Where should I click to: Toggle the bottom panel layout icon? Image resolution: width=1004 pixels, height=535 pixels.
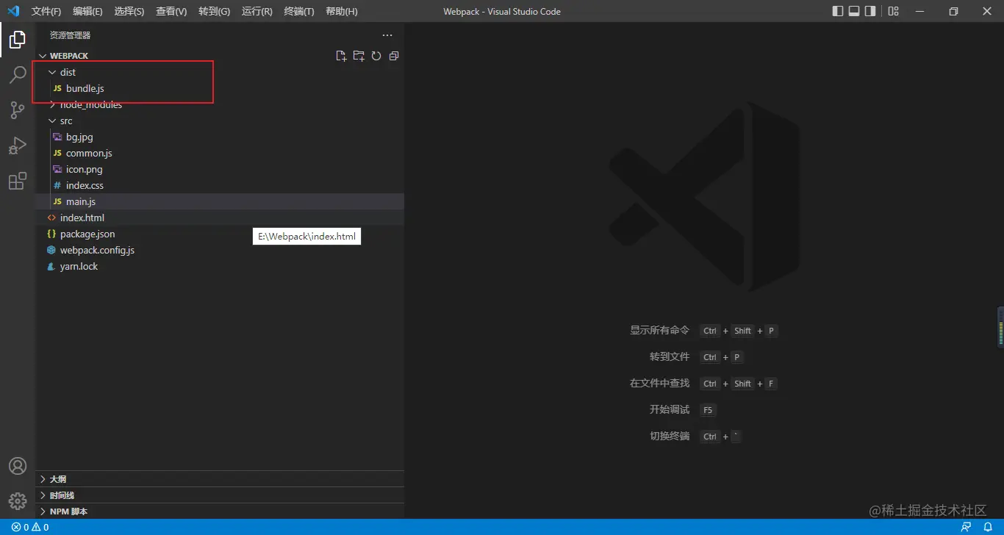click(x=854, y=11)
